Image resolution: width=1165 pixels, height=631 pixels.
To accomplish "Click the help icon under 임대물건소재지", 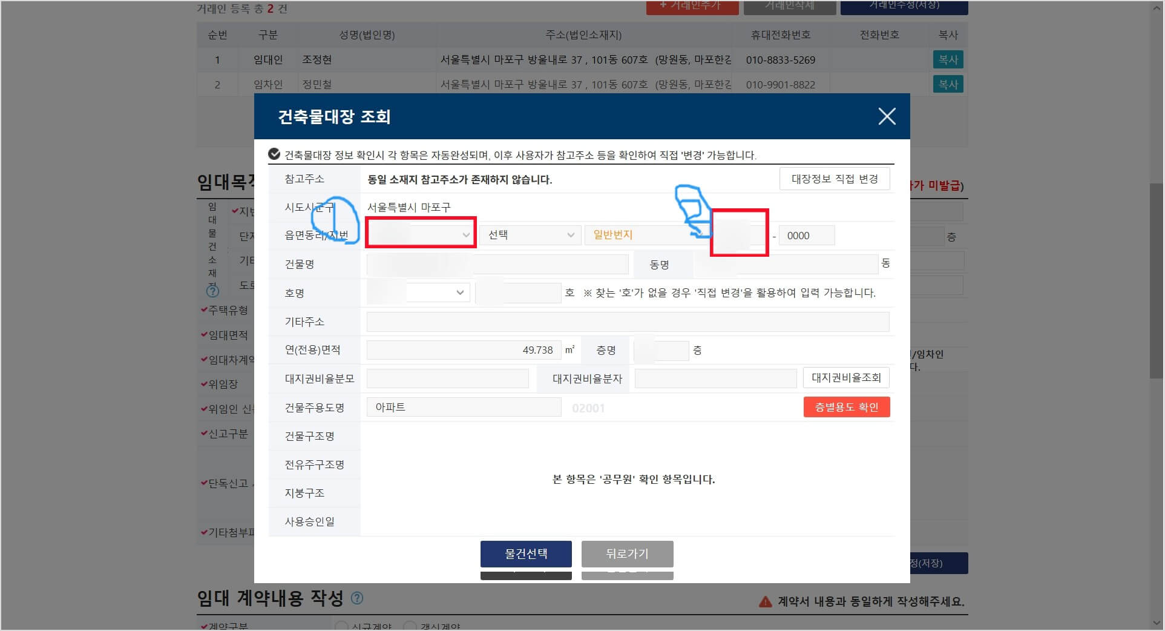I will pos(212,291).
